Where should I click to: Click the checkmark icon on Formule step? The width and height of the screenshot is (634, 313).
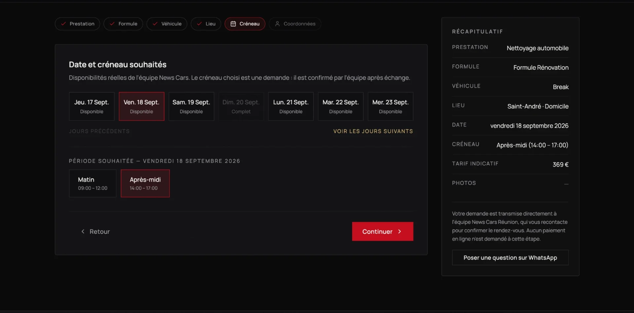112,24
